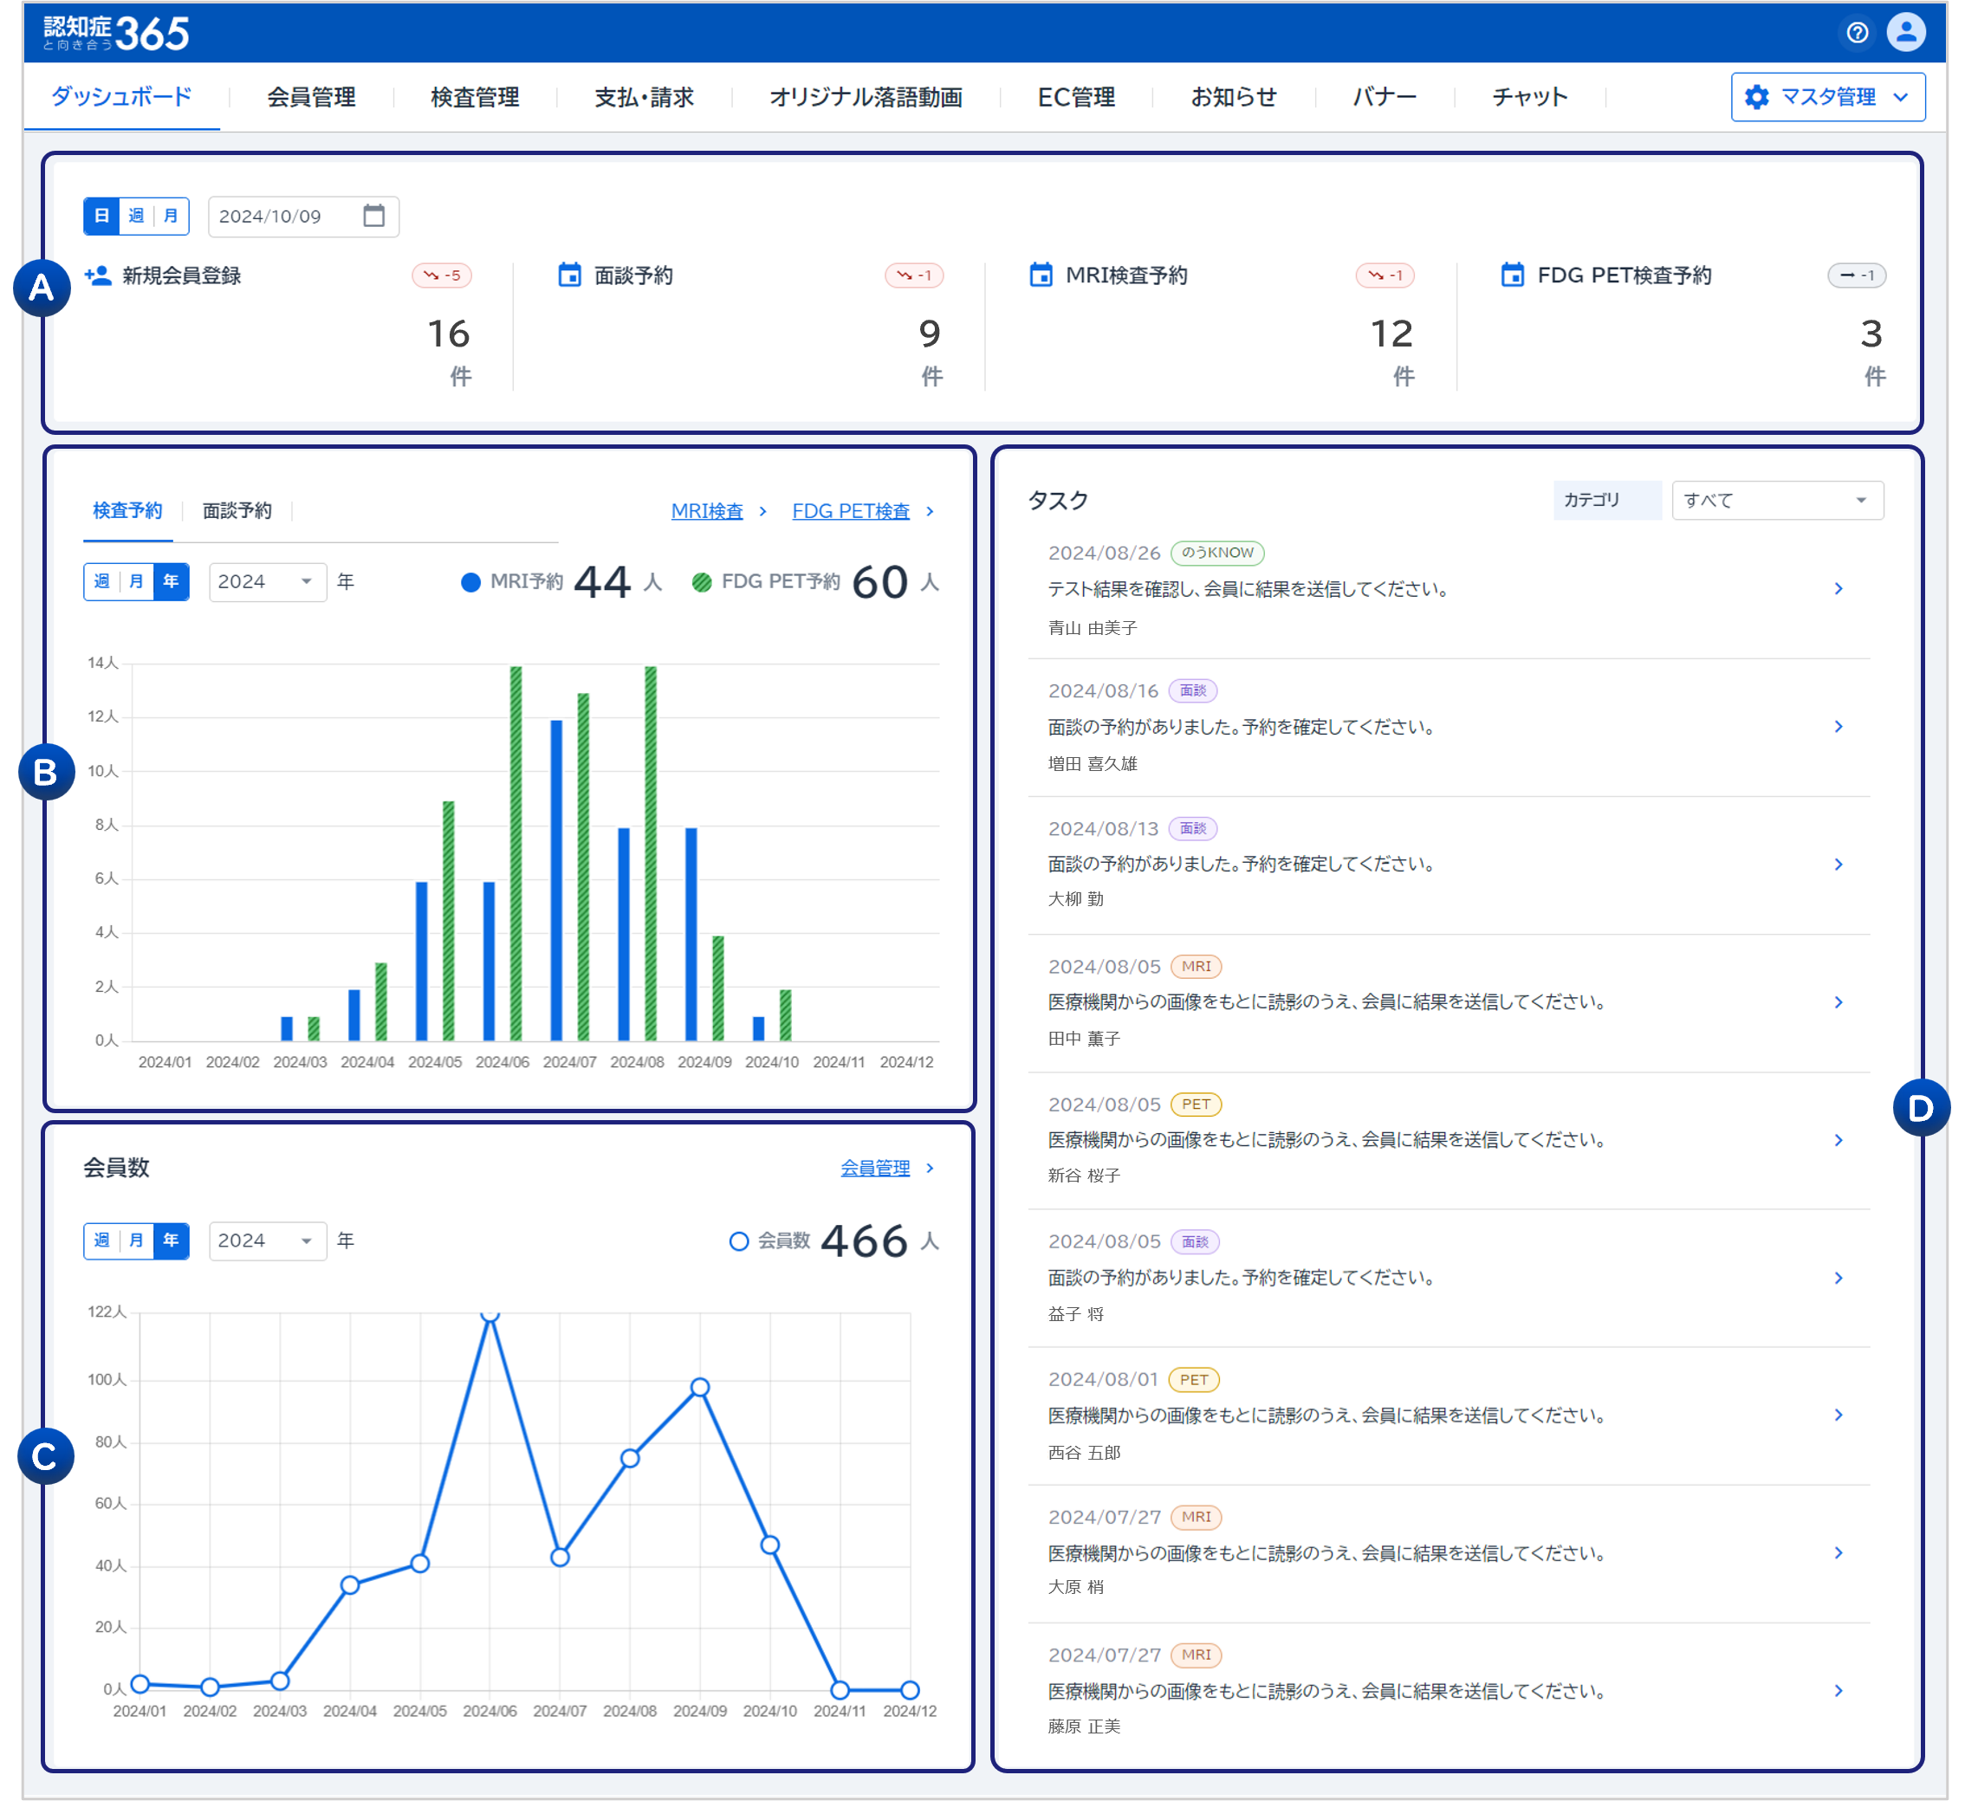The image size is (1965, 1801).
Task: Open the user profile avatar icon
Action: pyautogui.click(x=1905, y=33)
